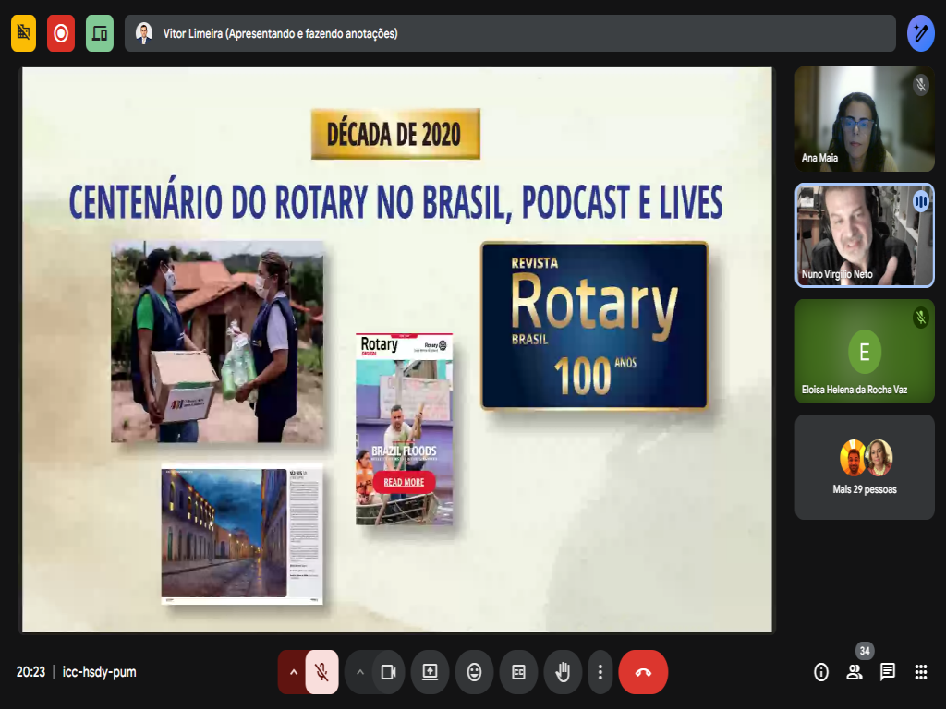This screenshot has width=946, height=709.
Task: Start sharing your screen
Action: pyautogui.click(x=430, y=672)
